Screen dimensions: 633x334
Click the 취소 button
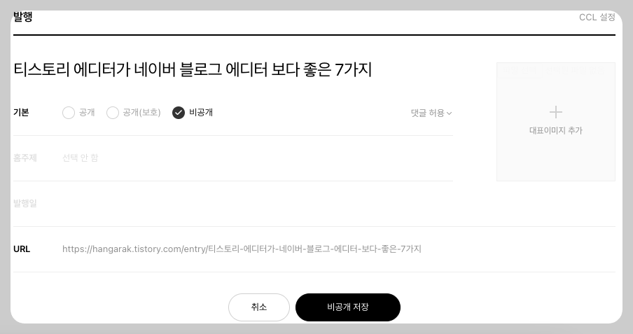259,307
